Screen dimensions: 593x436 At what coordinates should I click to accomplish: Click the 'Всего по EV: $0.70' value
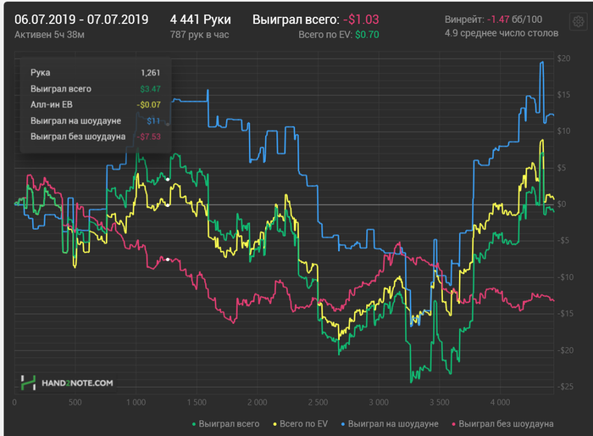tap(338, 35)
